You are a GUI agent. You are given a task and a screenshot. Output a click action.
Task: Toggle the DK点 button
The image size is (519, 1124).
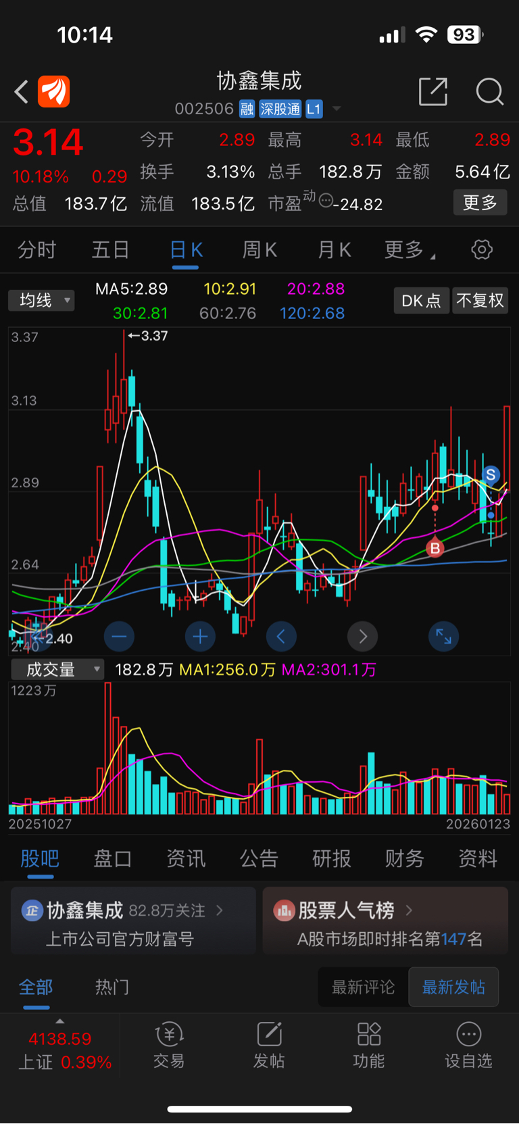tap(421, 300)
